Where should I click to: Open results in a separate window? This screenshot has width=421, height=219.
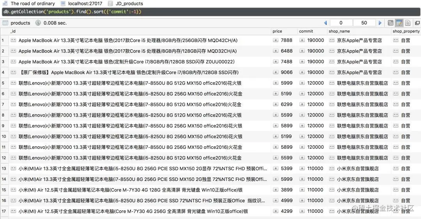click(x=417, y=23)
